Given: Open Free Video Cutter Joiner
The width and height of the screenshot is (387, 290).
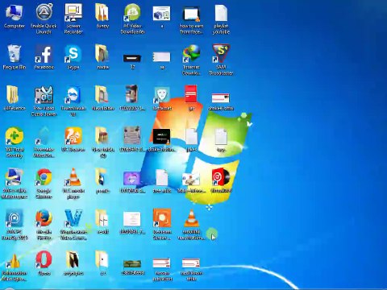Looking at the screenshot, I should [44, 101].
